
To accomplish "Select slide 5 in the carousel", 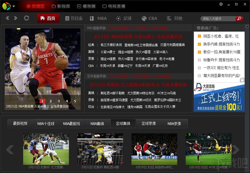I will [x=75, y=101].
